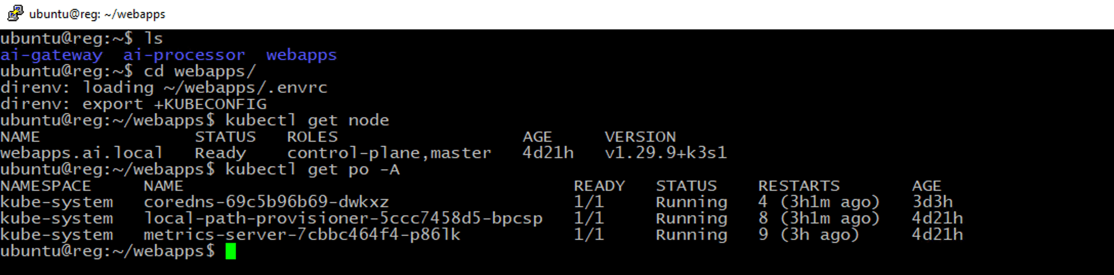
Task: Click the PuTTY icon in the title bar
Action: pyautogui.click(x=15, y=13)
